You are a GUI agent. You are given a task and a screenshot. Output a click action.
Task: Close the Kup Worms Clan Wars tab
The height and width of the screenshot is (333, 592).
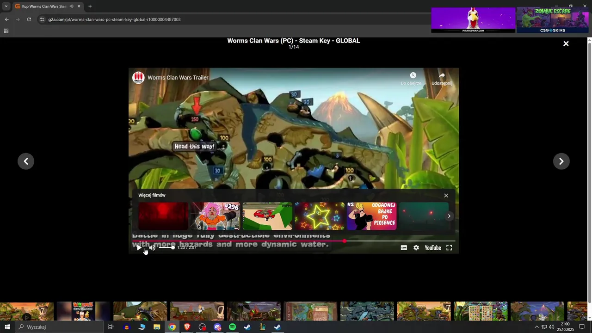tap(79, 6)
